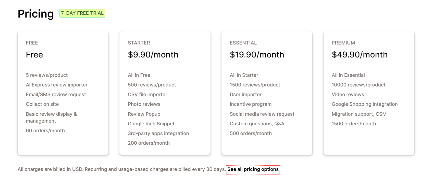The image size is (432, 177).
Task: Click the 7-DAY FREE TRIAL badge
Action: [82, 13]
